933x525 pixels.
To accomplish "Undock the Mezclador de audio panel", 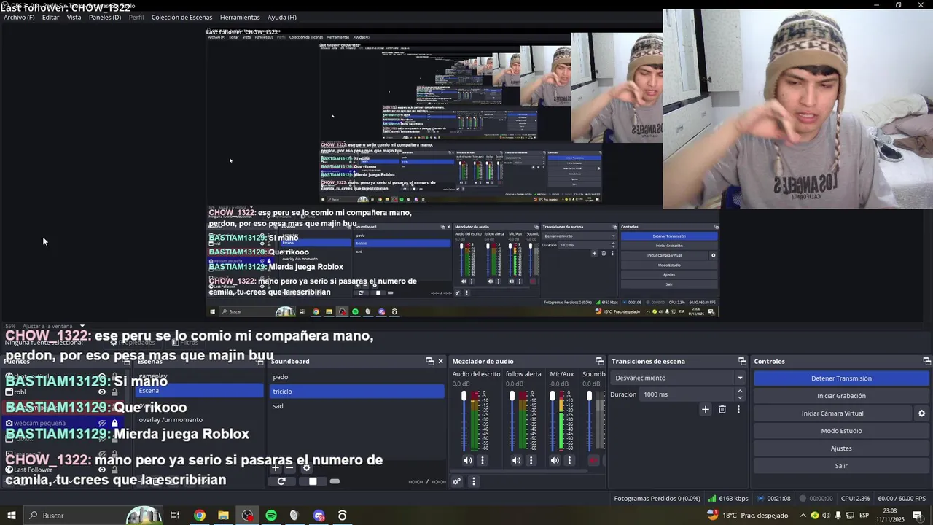I will click(600, 361).
